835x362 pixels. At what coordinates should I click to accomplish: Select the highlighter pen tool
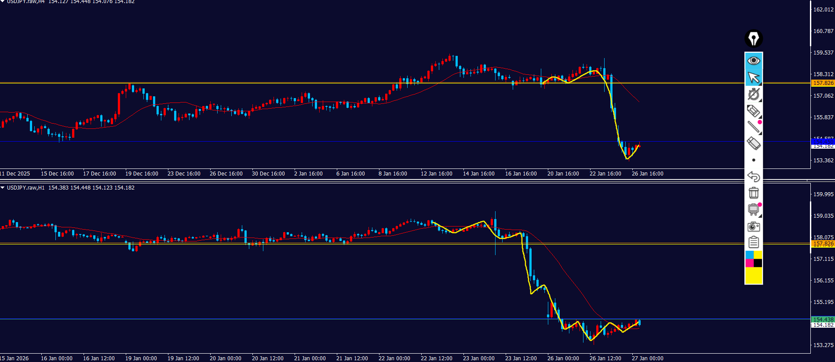point(753,111)
